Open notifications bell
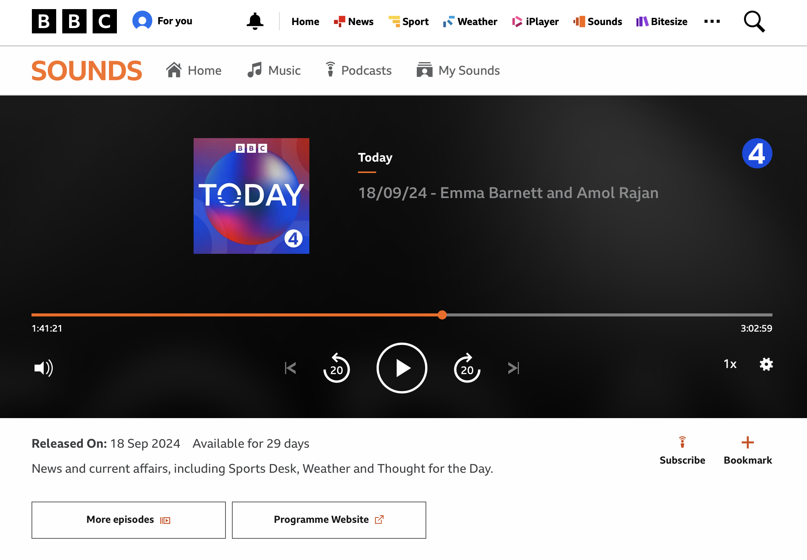 coord(255,21)
